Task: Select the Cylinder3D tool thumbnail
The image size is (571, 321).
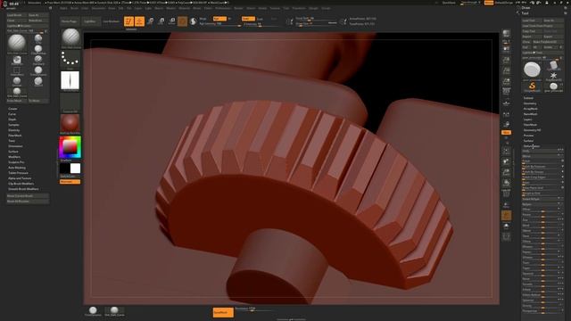Action: point(553,66)
